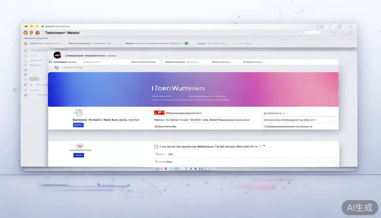The height and width of the screenshot is (218, 381).
Task: Switch to the last tab in the tab row
Action: [254, 62]
